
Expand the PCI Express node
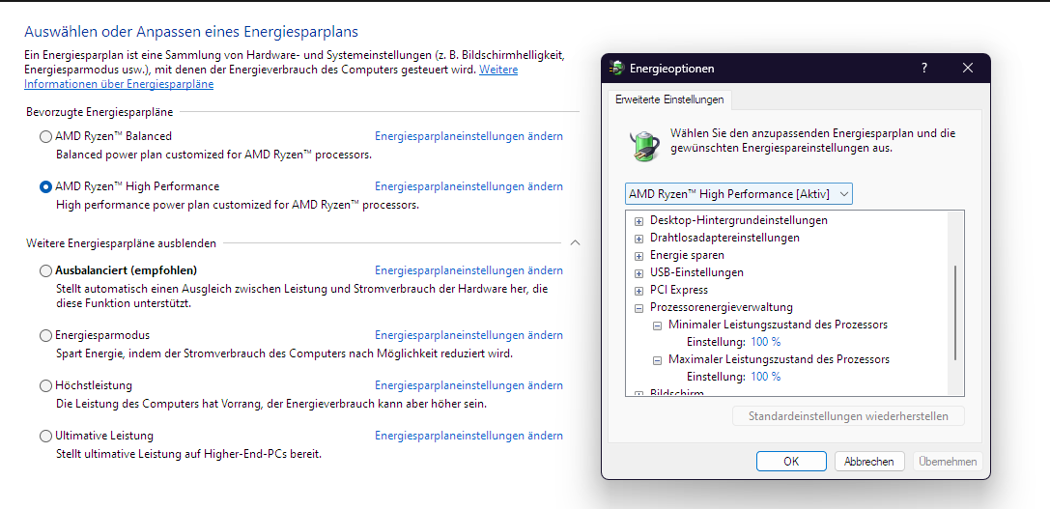pos(639,290)
